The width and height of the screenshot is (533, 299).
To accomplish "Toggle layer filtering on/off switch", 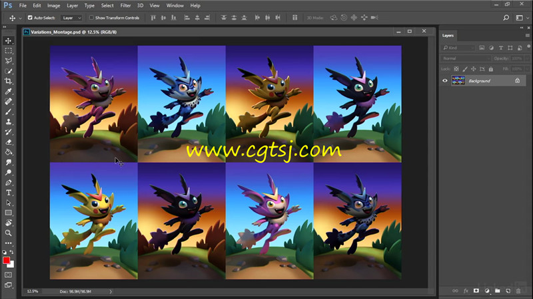I will point(528,47).
